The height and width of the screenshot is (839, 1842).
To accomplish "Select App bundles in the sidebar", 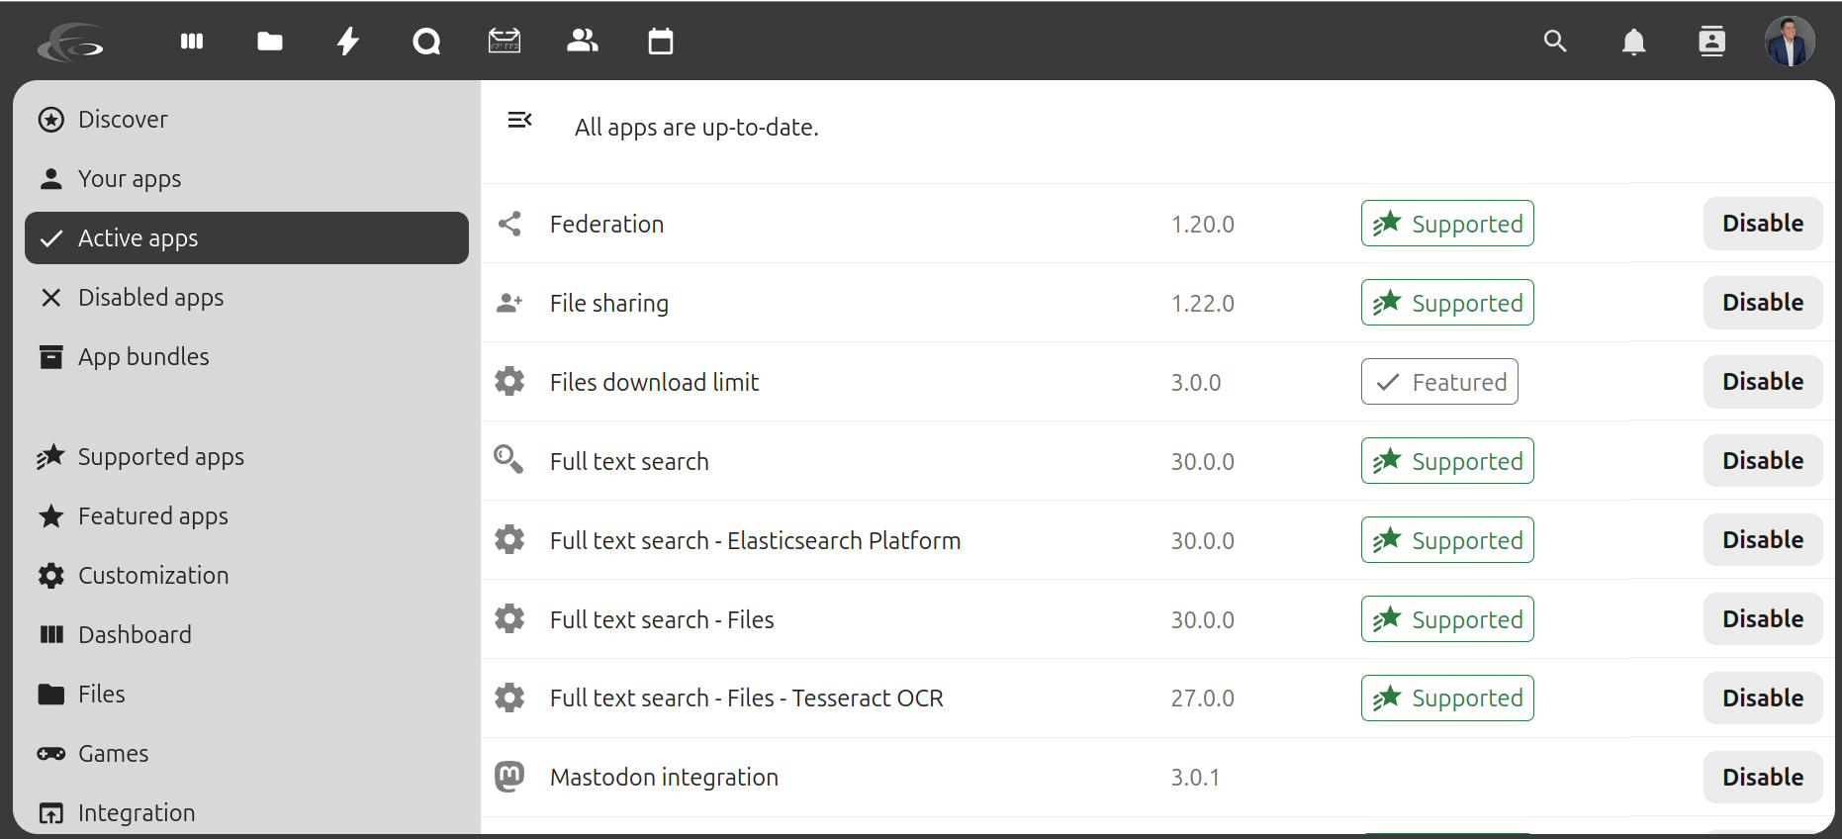I will tap(246, 357).
